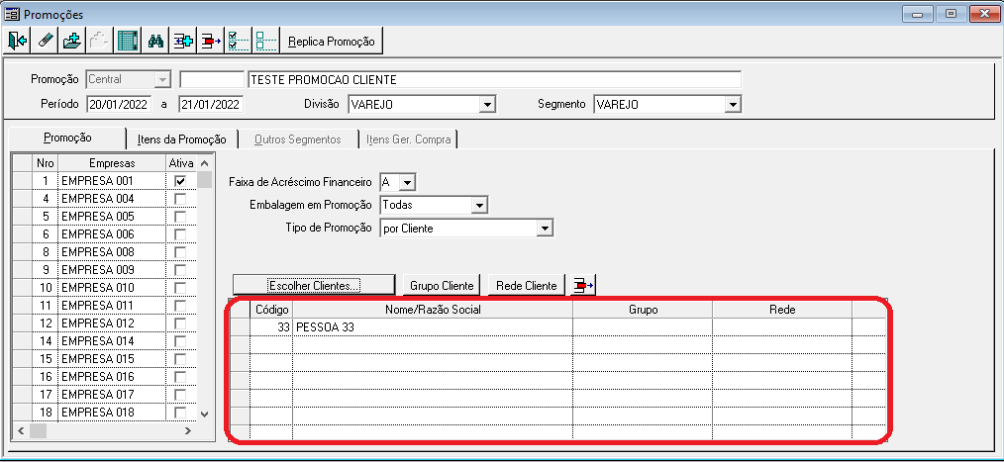
Task: Click the period start date 20/01/2022 field
Action: click(119, 104)
